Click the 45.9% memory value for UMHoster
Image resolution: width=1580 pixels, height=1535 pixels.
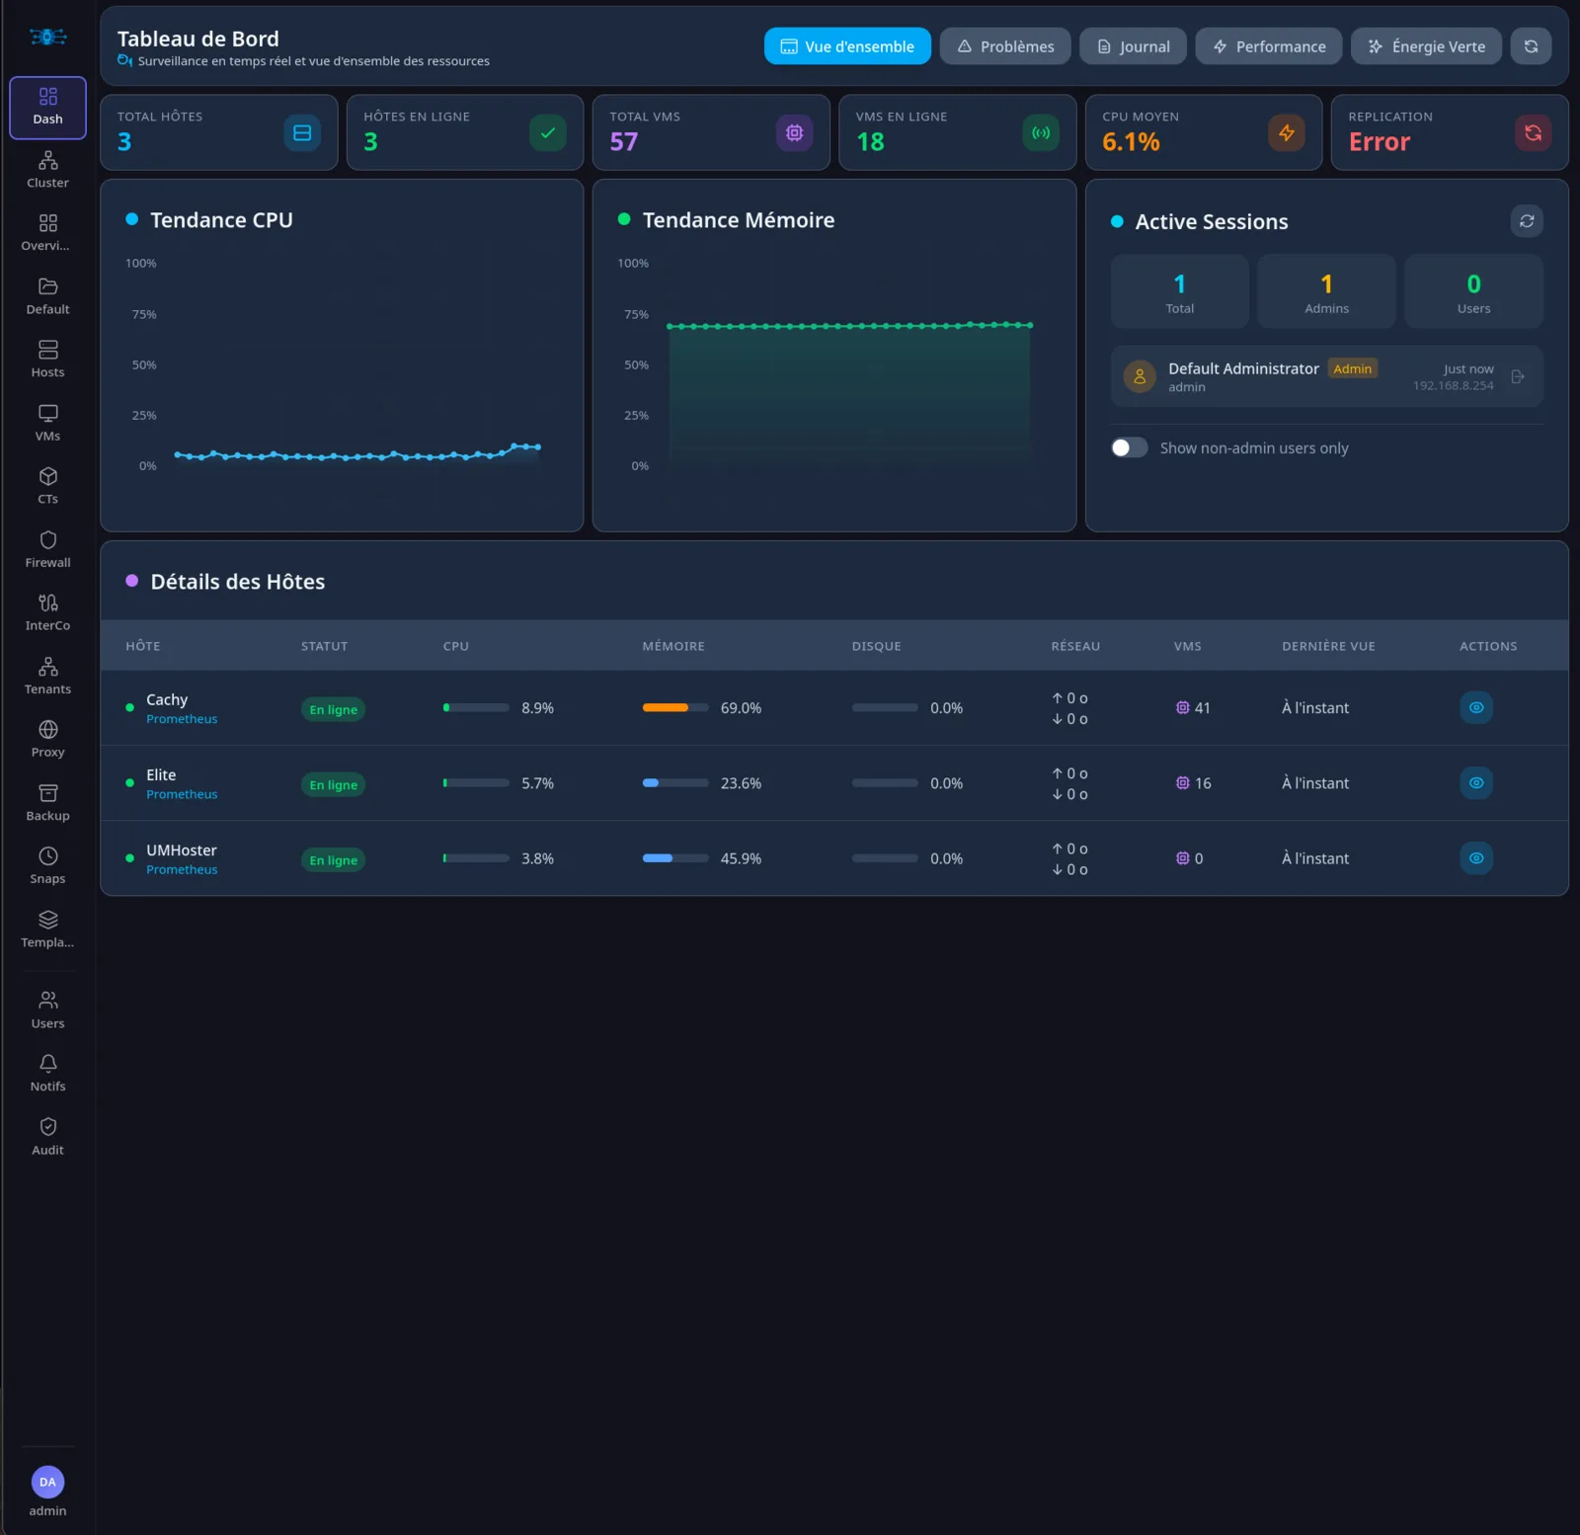(x=741, y=858)
